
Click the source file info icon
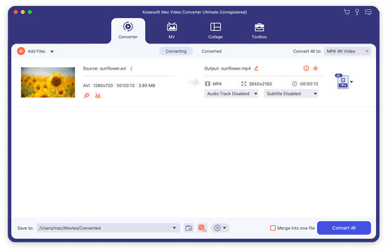(x=132, y=68)
